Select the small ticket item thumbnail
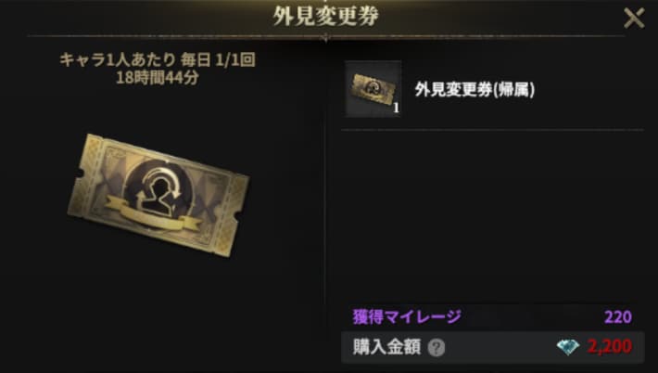Viewport: 658px width, 373px height. [x=373, y=89]
